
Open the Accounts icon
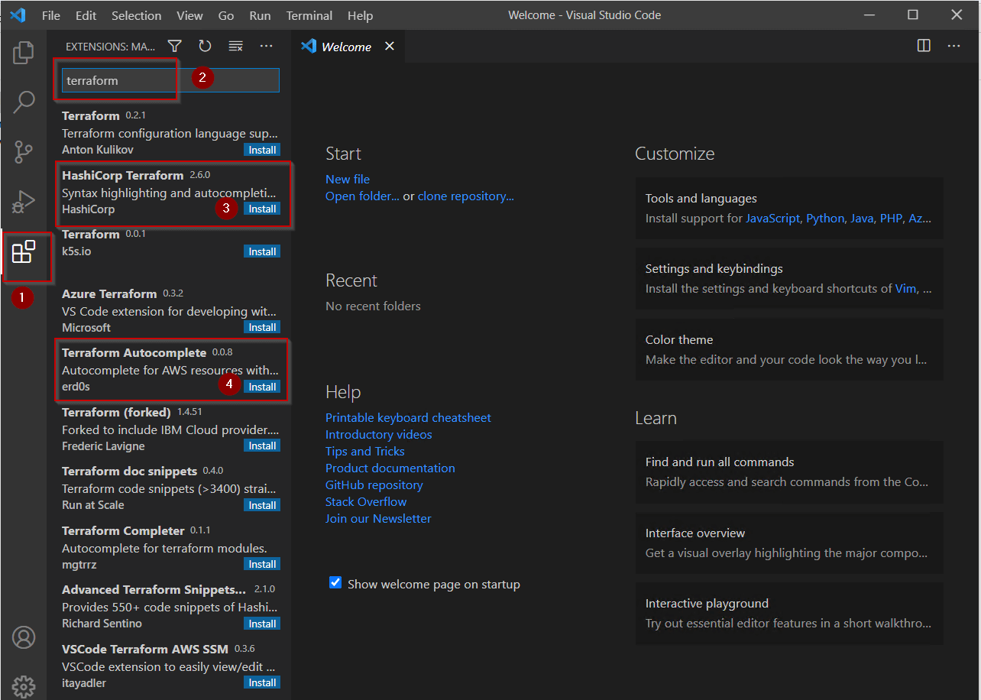click(23, 637)
